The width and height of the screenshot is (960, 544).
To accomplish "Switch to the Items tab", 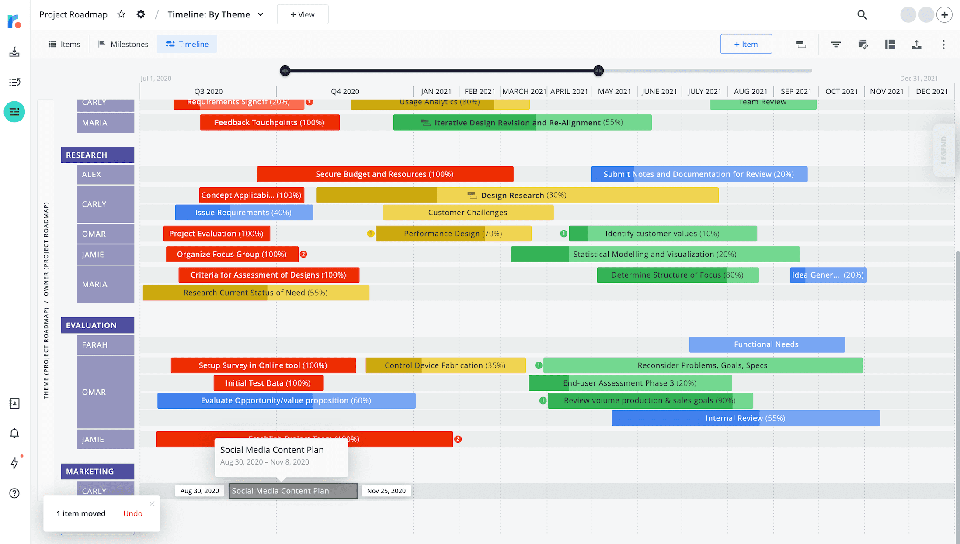I will tap(64, 44).
